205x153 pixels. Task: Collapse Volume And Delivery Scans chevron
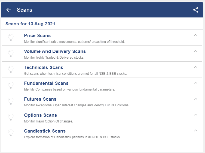(x=195, y=51)
